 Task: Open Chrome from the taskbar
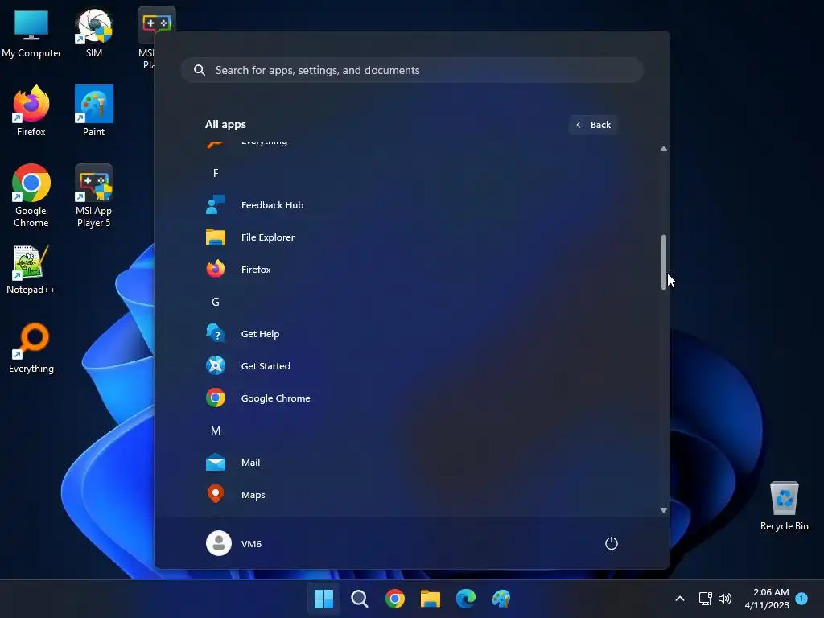click(394, 599)
